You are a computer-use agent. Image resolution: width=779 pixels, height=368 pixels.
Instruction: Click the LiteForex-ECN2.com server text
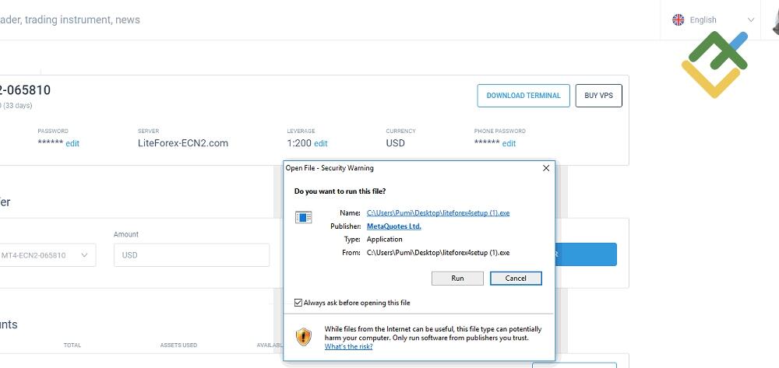point(183,143)
